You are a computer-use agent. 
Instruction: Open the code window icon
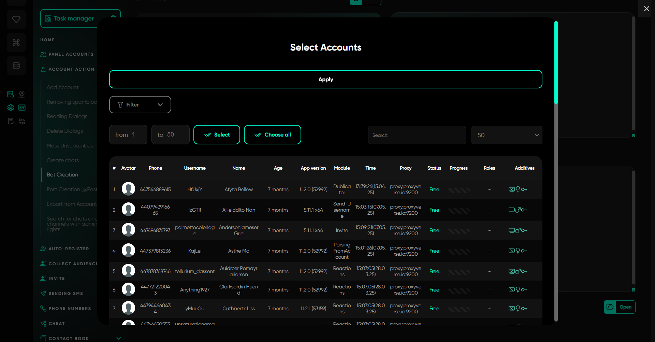(x=22, y=108)
